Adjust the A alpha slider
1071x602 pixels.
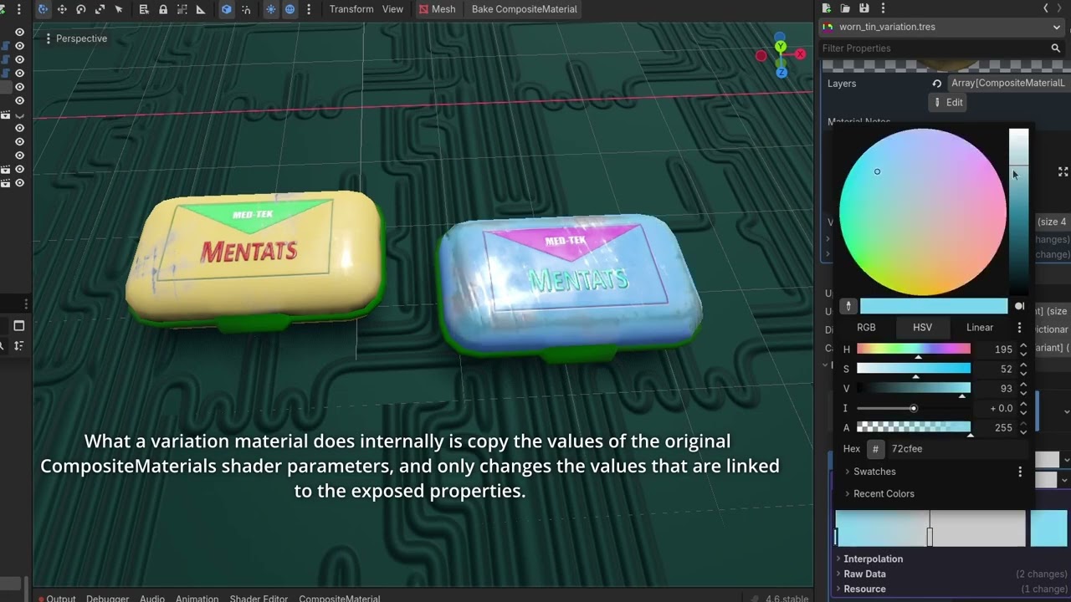[914, 428]
